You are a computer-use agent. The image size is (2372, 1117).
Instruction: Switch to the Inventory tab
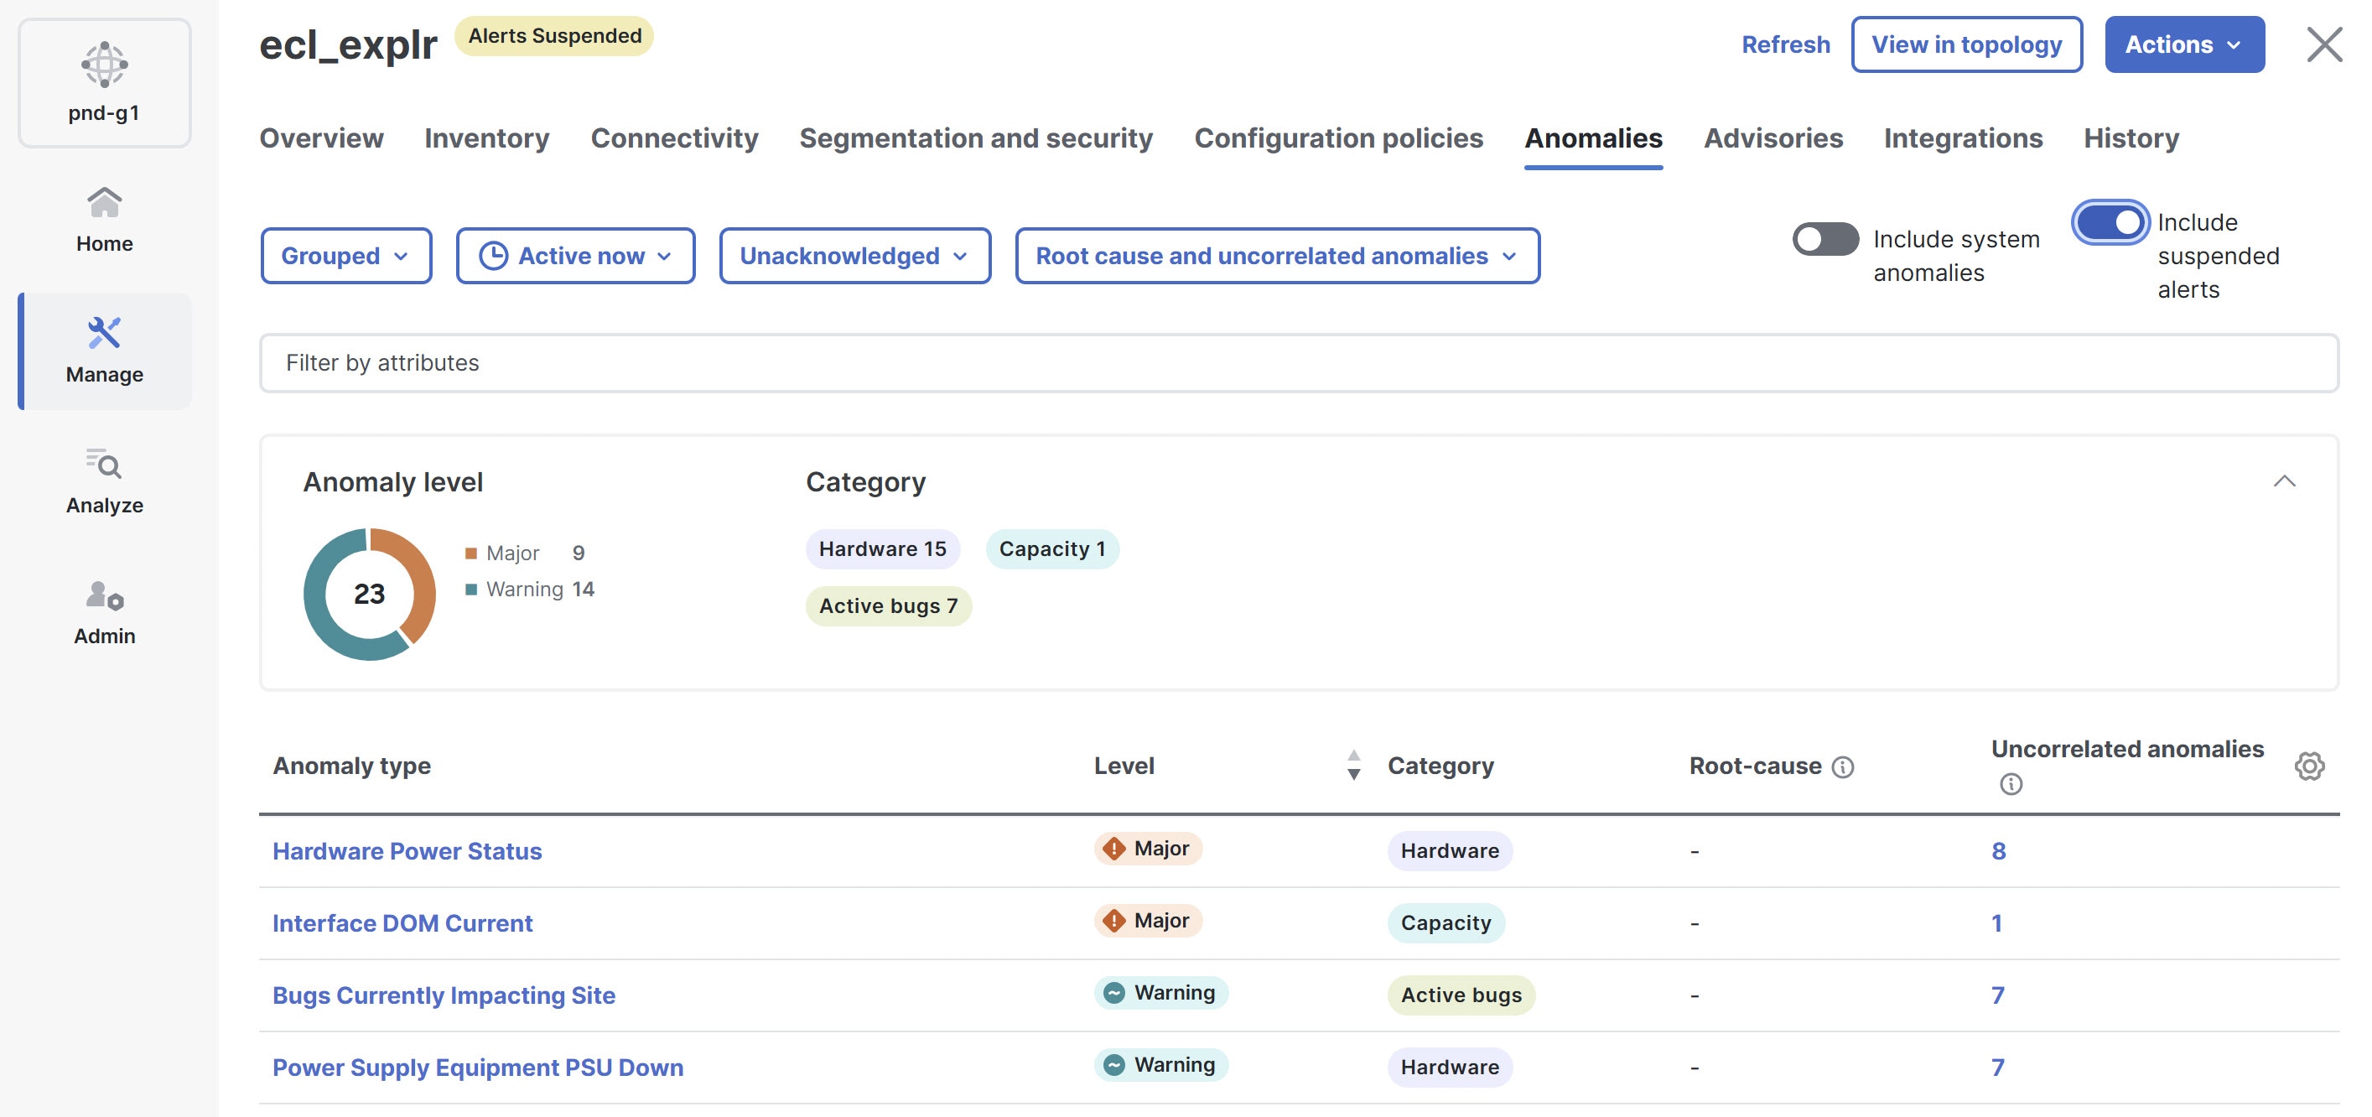(487, 138)
